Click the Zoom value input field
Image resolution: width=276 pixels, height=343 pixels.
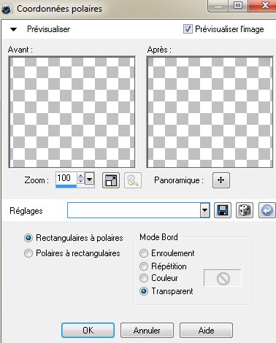point(66,178)
